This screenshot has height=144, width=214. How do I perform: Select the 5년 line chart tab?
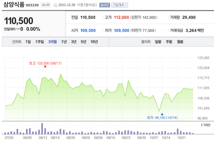[x=83, y=42]
